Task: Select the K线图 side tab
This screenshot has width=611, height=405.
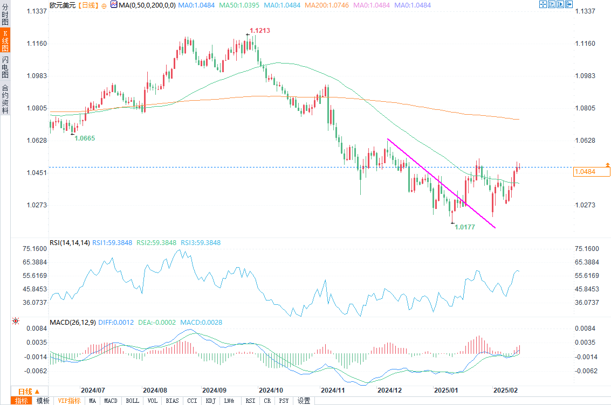Action: (5, 40)
